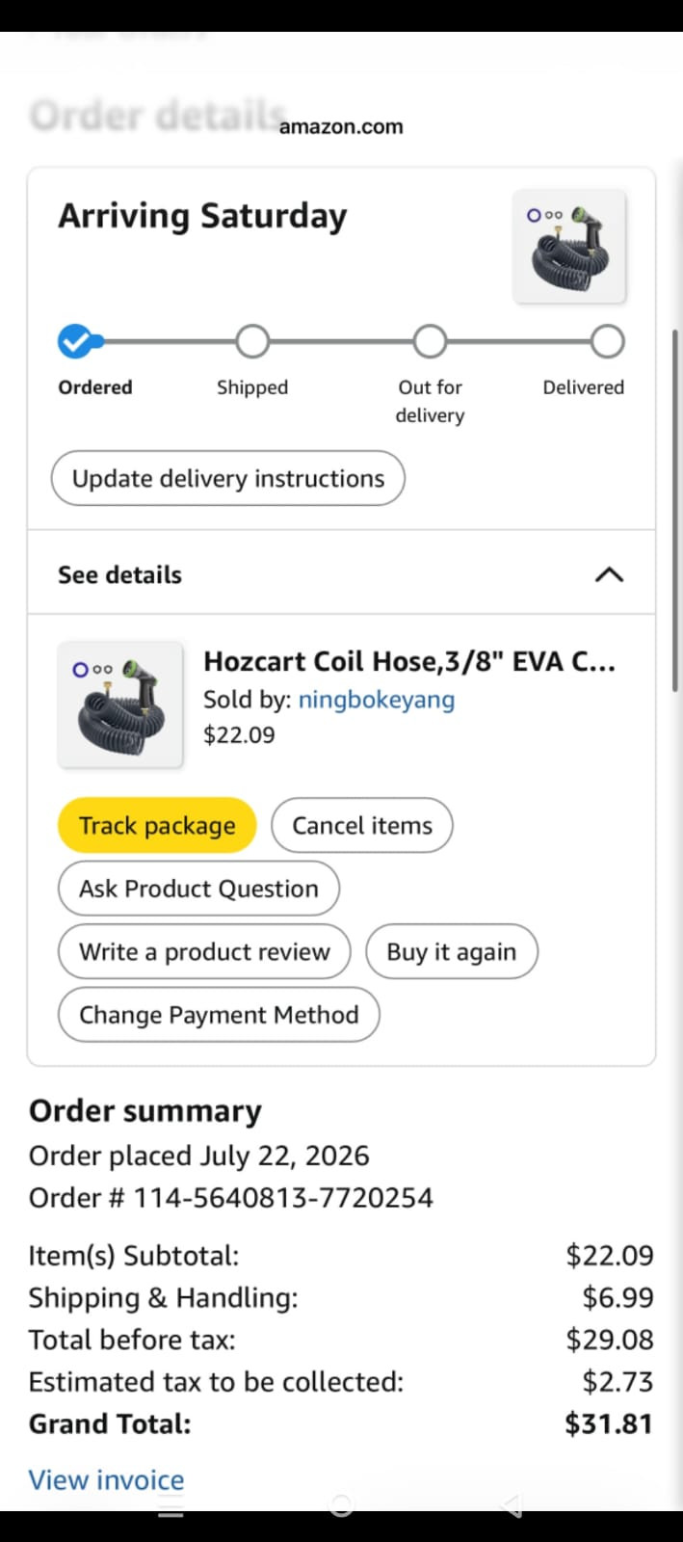Tap the Delivered progress step circle

point(607,341)
